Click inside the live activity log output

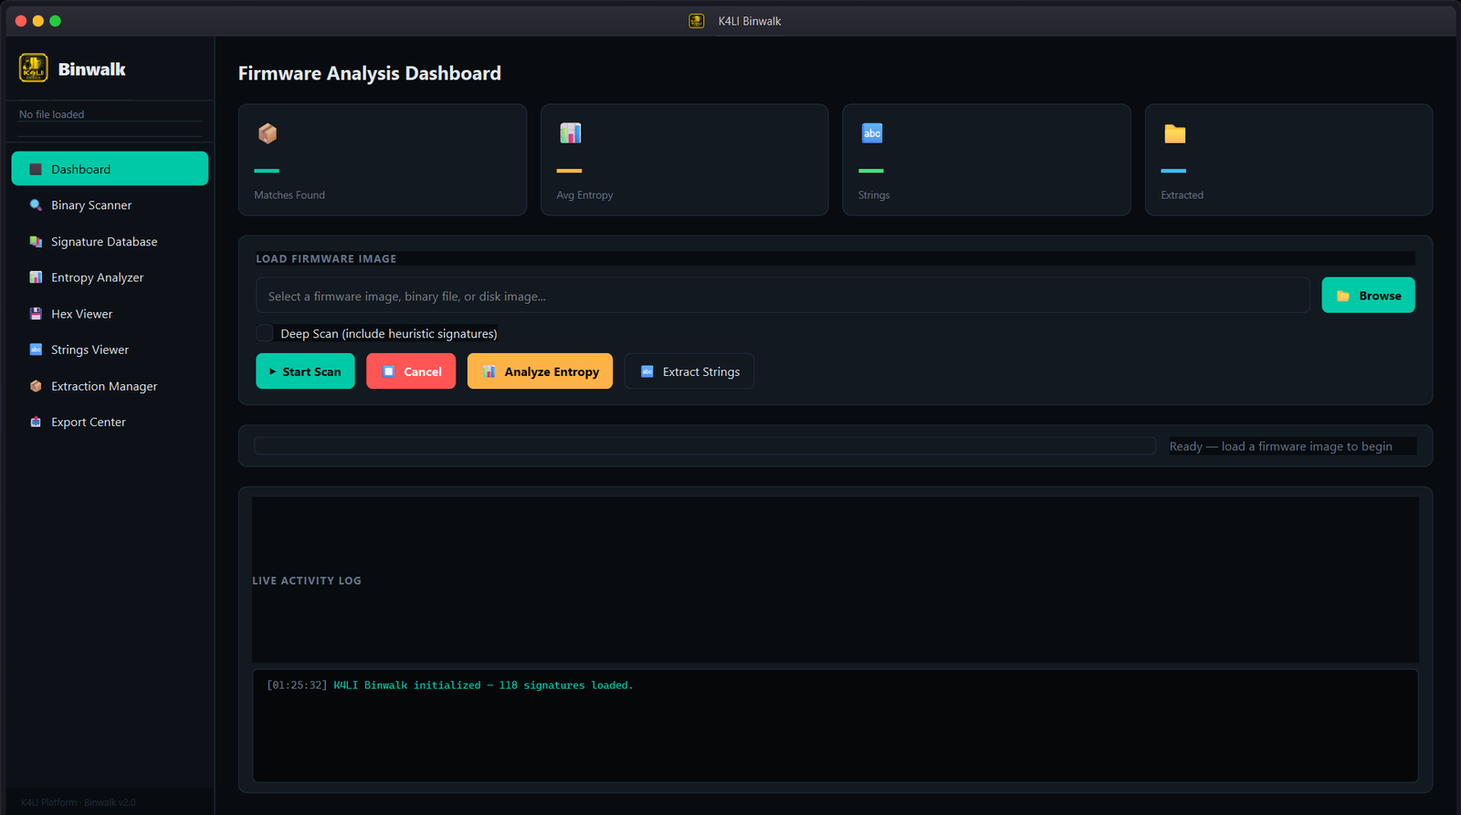coord(836,726)
